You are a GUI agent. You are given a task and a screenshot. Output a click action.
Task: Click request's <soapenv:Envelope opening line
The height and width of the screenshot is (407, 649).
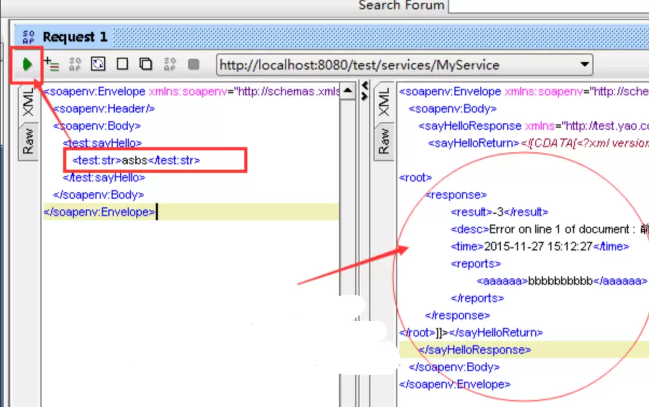(x=191, y=92)
